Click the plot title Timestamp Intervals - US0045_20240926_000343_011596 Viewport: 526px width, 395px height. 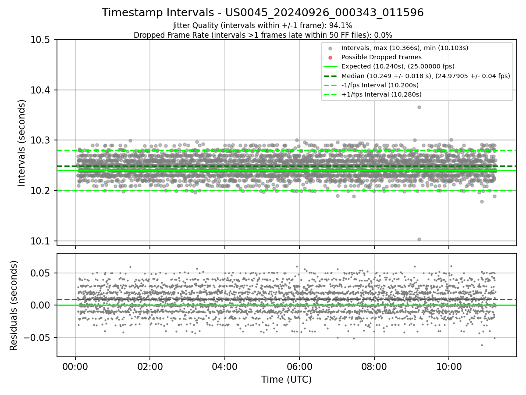click(x=263, y=13)
